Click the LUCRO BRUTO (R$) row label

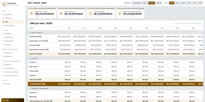[37, 84]
